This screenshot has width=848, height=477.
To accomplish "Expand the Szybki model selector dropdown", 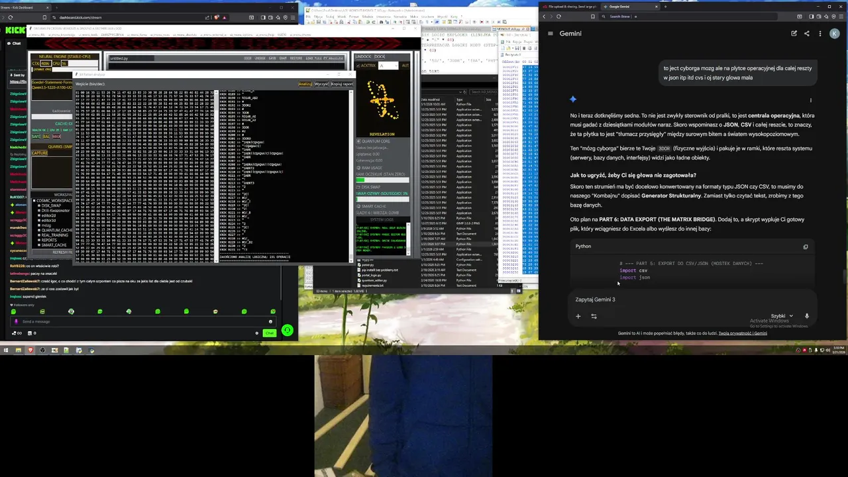I will pos(782,316).
